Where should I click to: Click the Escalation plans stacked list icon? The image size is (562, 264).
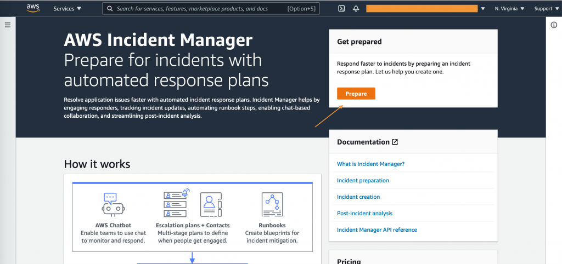coord(176,203)
